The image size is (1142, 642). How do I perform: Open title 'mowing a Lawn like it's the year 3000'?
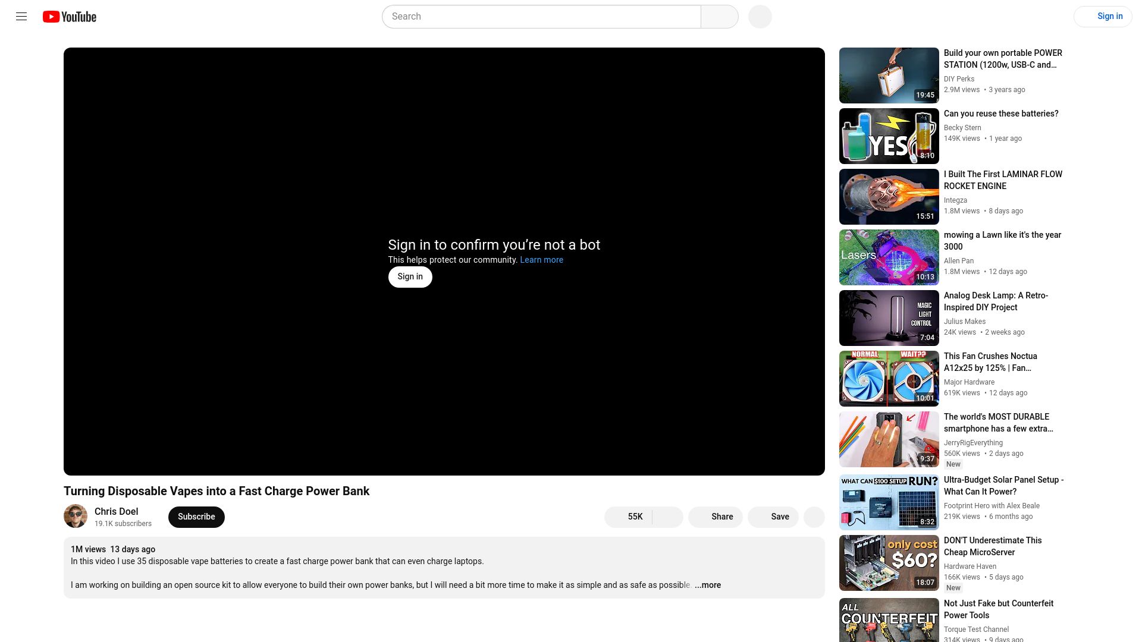[1002, 241]
